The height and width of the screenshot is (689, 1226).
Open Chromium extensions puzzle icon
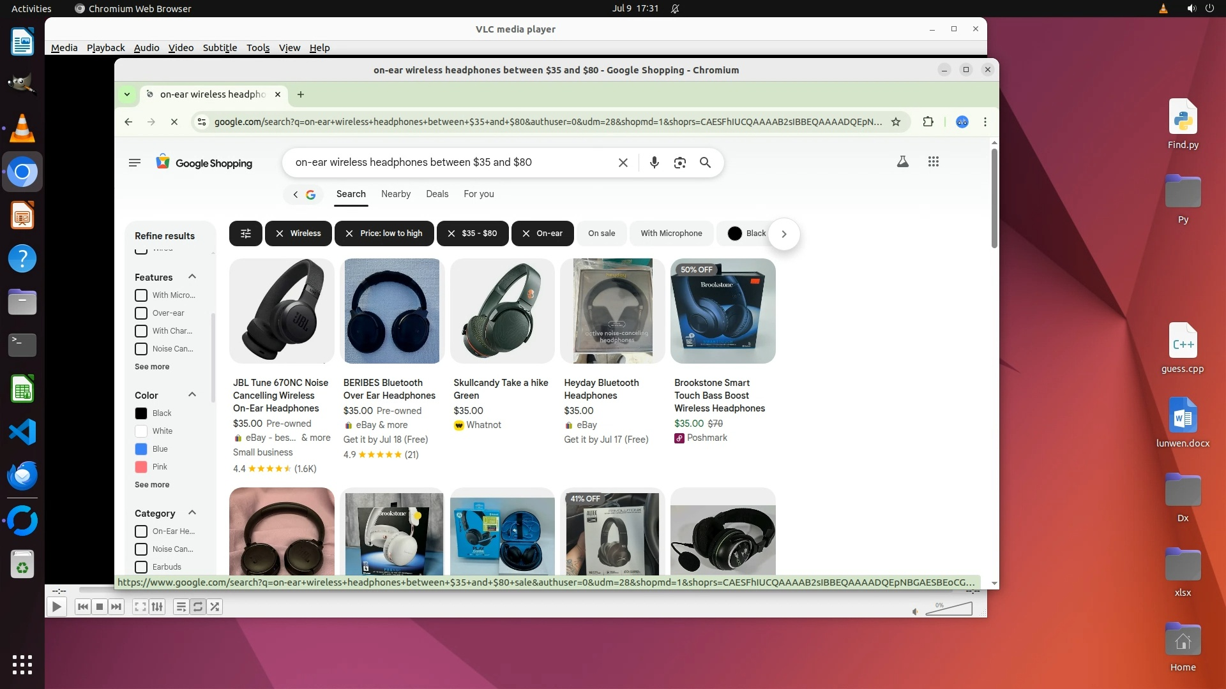click(928, 122)
